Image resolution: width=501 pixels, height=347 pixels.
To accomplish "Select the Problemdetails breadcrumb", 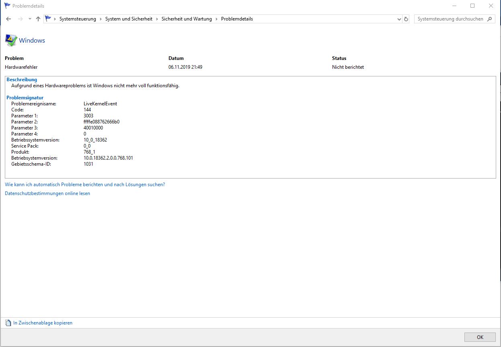I will click(237, 19).
